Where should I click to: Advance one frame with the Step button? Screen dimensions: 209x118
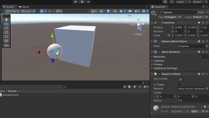pyautogui.click(x=88, y=2)
